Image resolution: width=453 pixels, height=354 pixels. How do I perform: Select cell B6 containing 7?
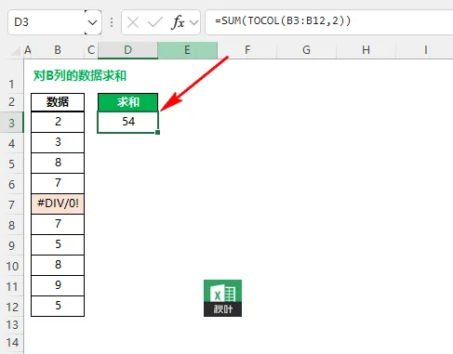(58, 183)
